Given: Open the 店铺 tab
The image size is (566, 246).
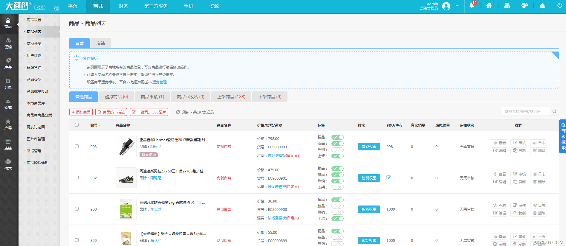Looking at the screenshot, I should [x=101, y=43].
